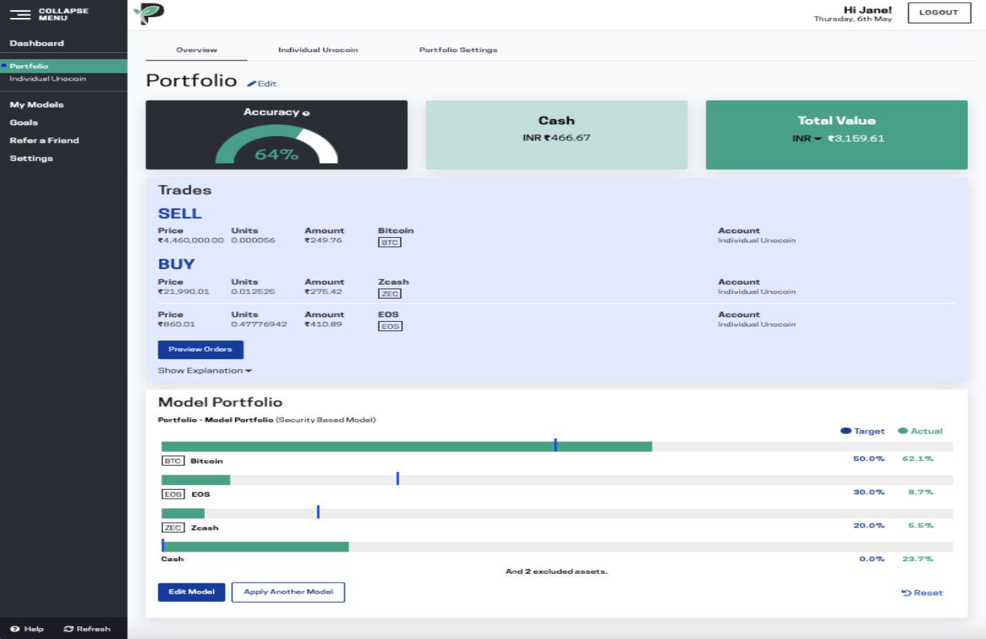
Task: Click the Apply Another Model button
Action: pos(288,592)
